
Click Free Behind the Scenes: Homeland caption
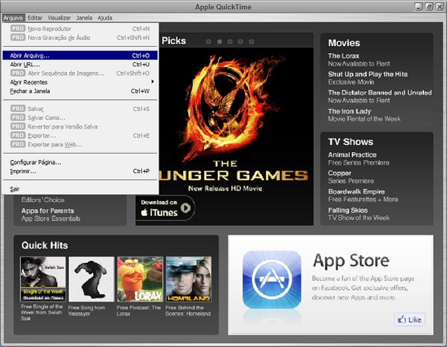pyautogui.click(x=188, y=311)
